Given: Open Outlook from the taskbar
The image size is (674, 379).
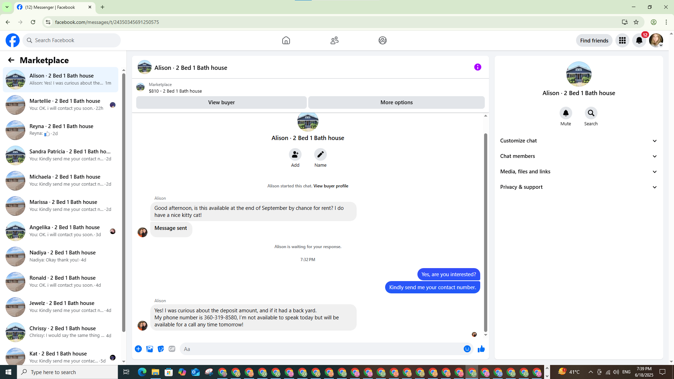Looking at the screenshot, I should tap(196, 372).
